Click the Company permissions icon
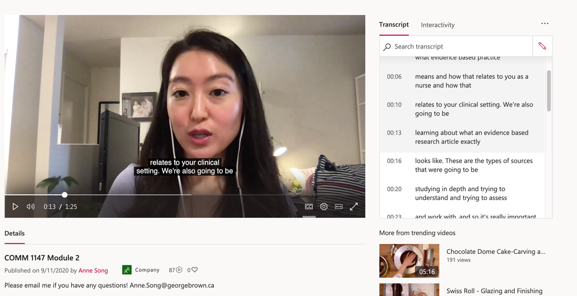 pyautogui.click(x=127, y=270)
